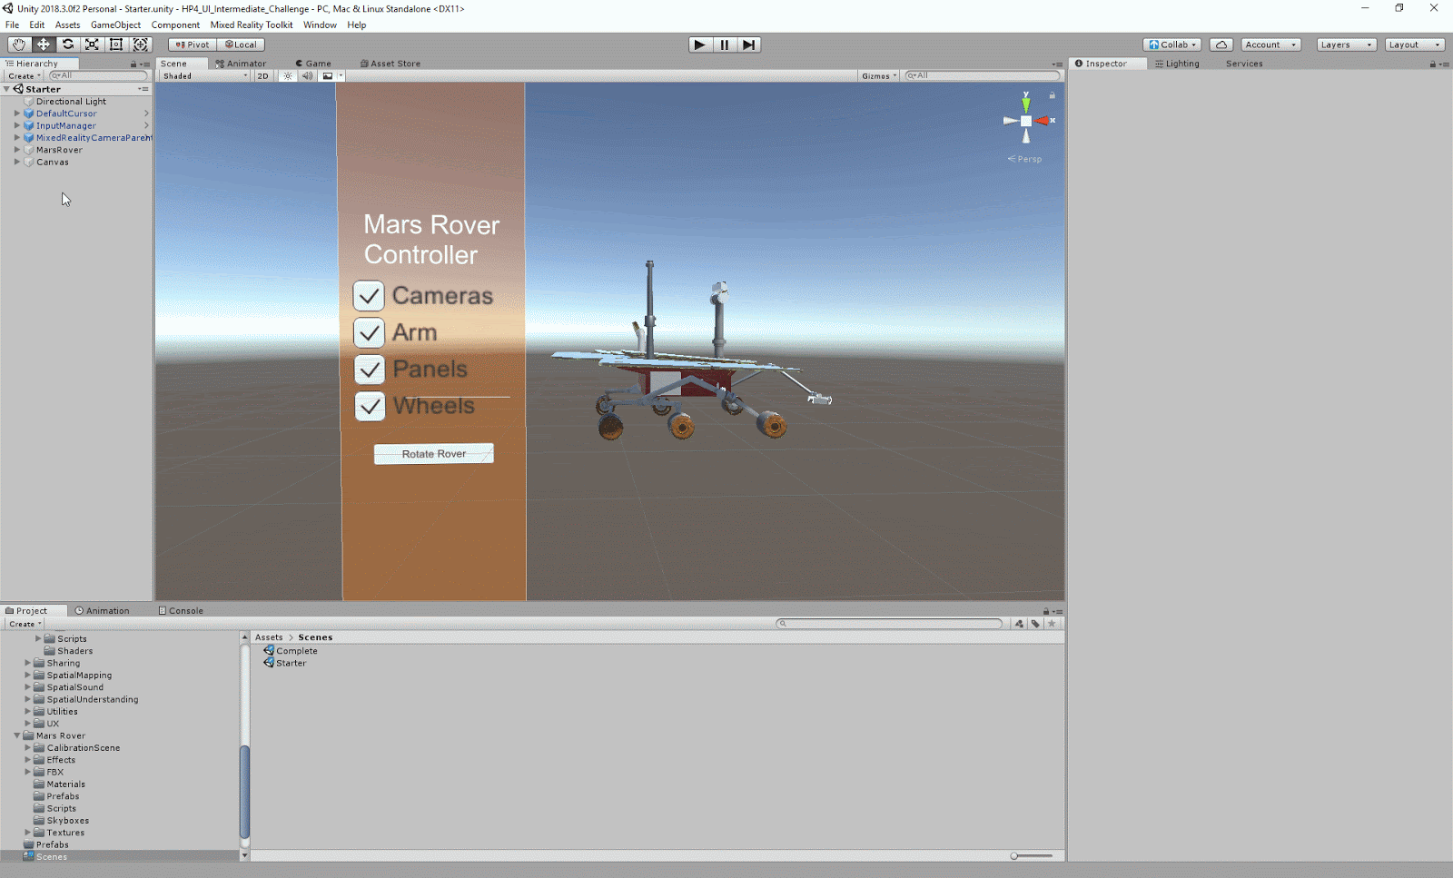This screenshot has height=878, width=1453.
Task: Expand the MarsRover hierarchy item
Action: click(17, 150)
